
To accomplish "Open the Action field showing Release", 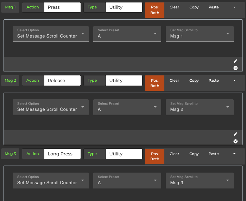I will 62,80.
